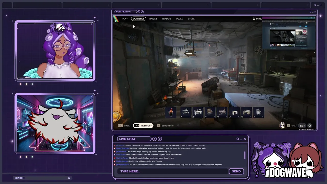327x184 pixels.
Task: Click the player avatar badge near CHAT
Action: coord(282,125)
